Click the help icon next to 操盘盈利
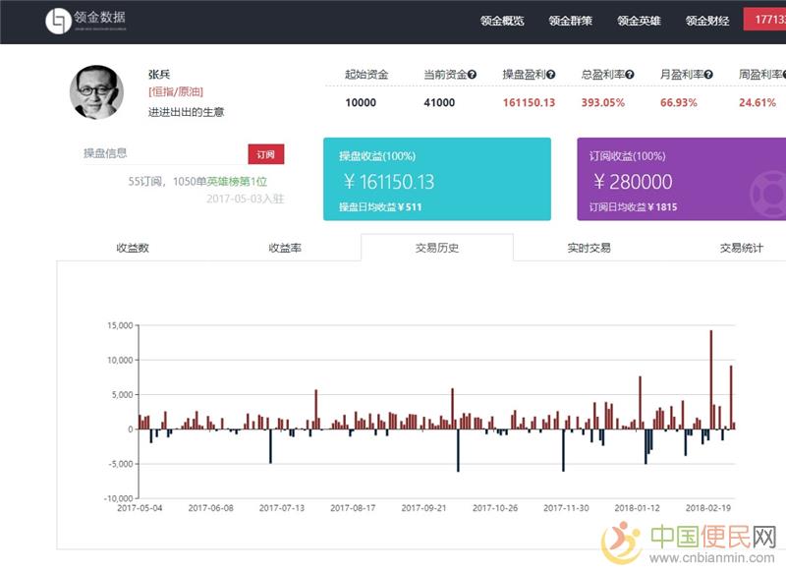Image resolution: width=786 pixels, height=572 pixels. click(551, 75)
